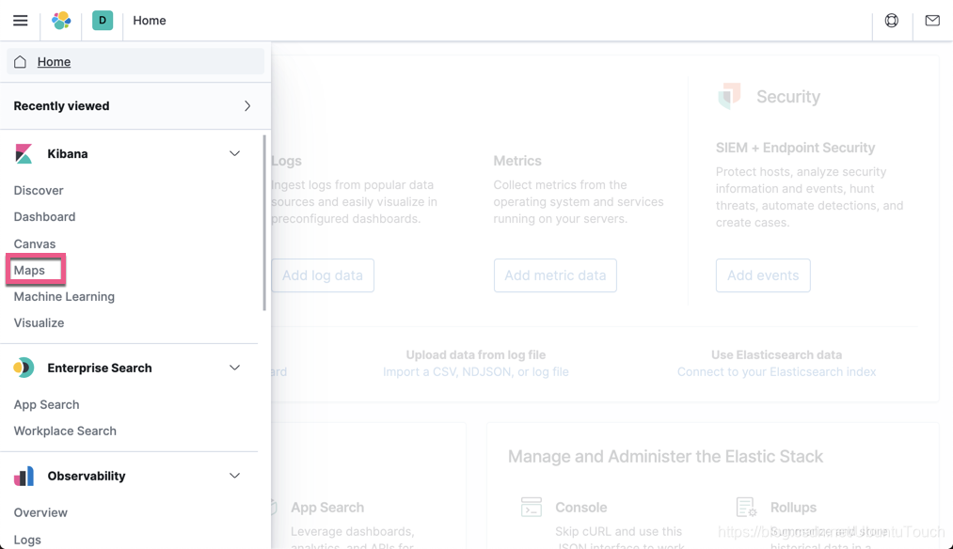Click the Metrics heading
953x549 pixels.
(517, 161)
